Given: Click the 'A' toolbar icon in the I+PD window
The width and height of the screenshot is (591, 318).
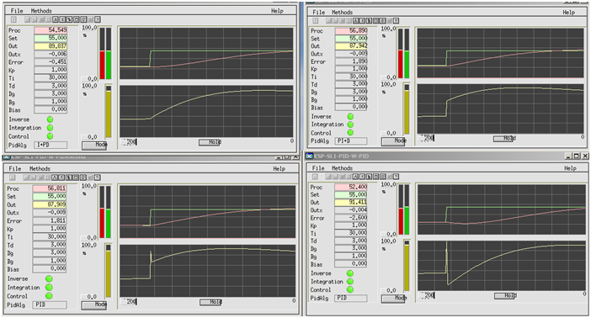Looking at the screenshot, I should point(56,19).
